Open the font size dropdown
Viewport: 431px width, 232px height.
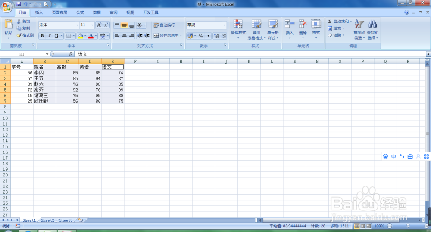tap(92, 25)
